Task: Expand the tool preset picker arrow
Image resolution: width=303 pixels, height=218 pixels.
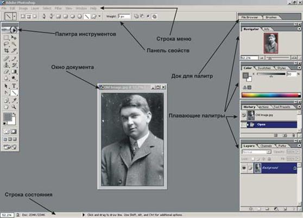Action: (x=15, y=16)
